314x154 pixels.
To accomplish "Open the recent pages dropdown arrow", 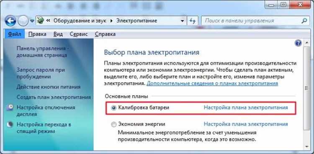I will 32,21.
